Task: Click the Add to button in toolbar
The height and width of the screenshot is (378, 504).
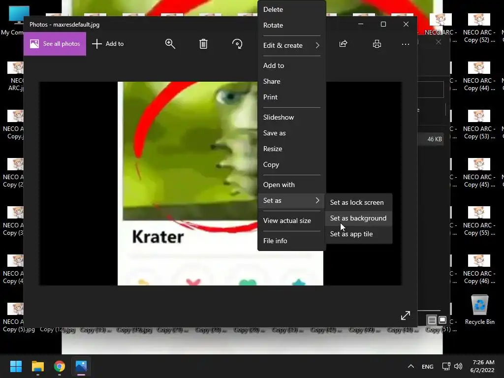Action: click(108, 44)
